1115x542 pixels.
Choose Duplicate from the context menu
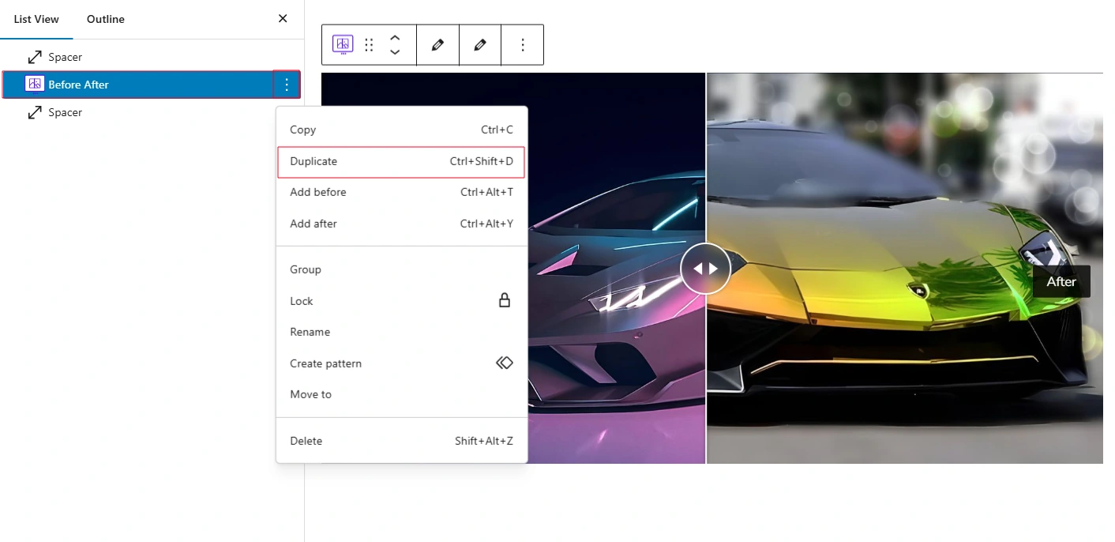401,161
